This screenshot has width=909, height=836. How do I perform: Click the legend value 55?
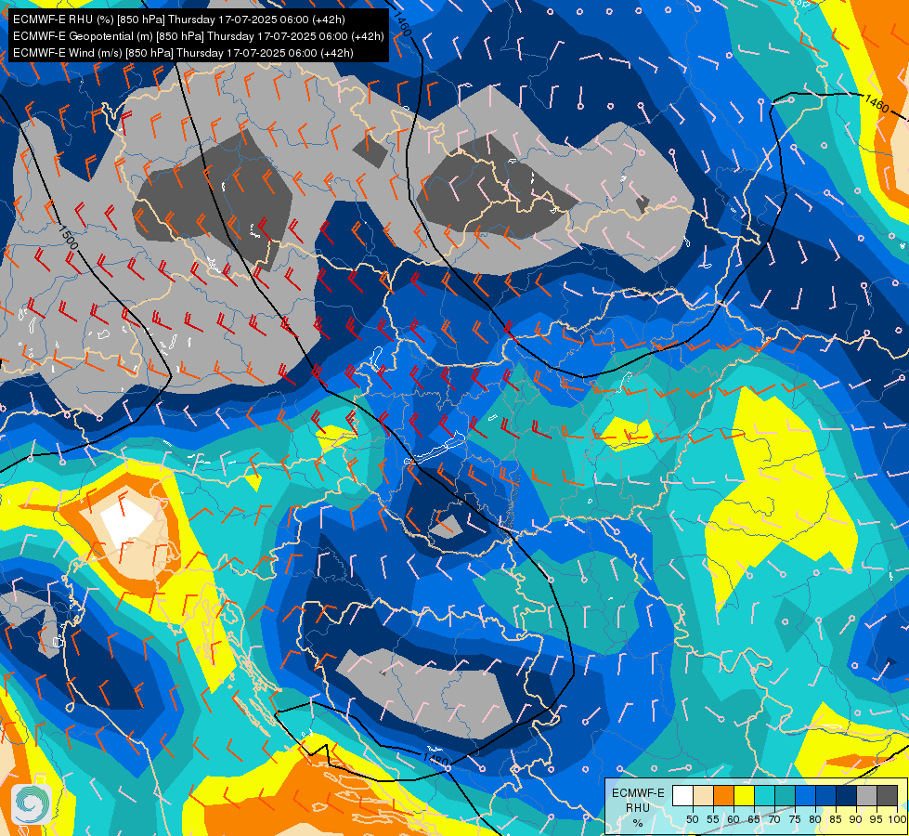[712, 819]
